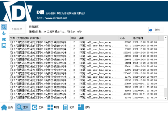Click the square box icon in left sidebar
The image size is (168, 113).
pyautogui.click(x=4, y=45)
